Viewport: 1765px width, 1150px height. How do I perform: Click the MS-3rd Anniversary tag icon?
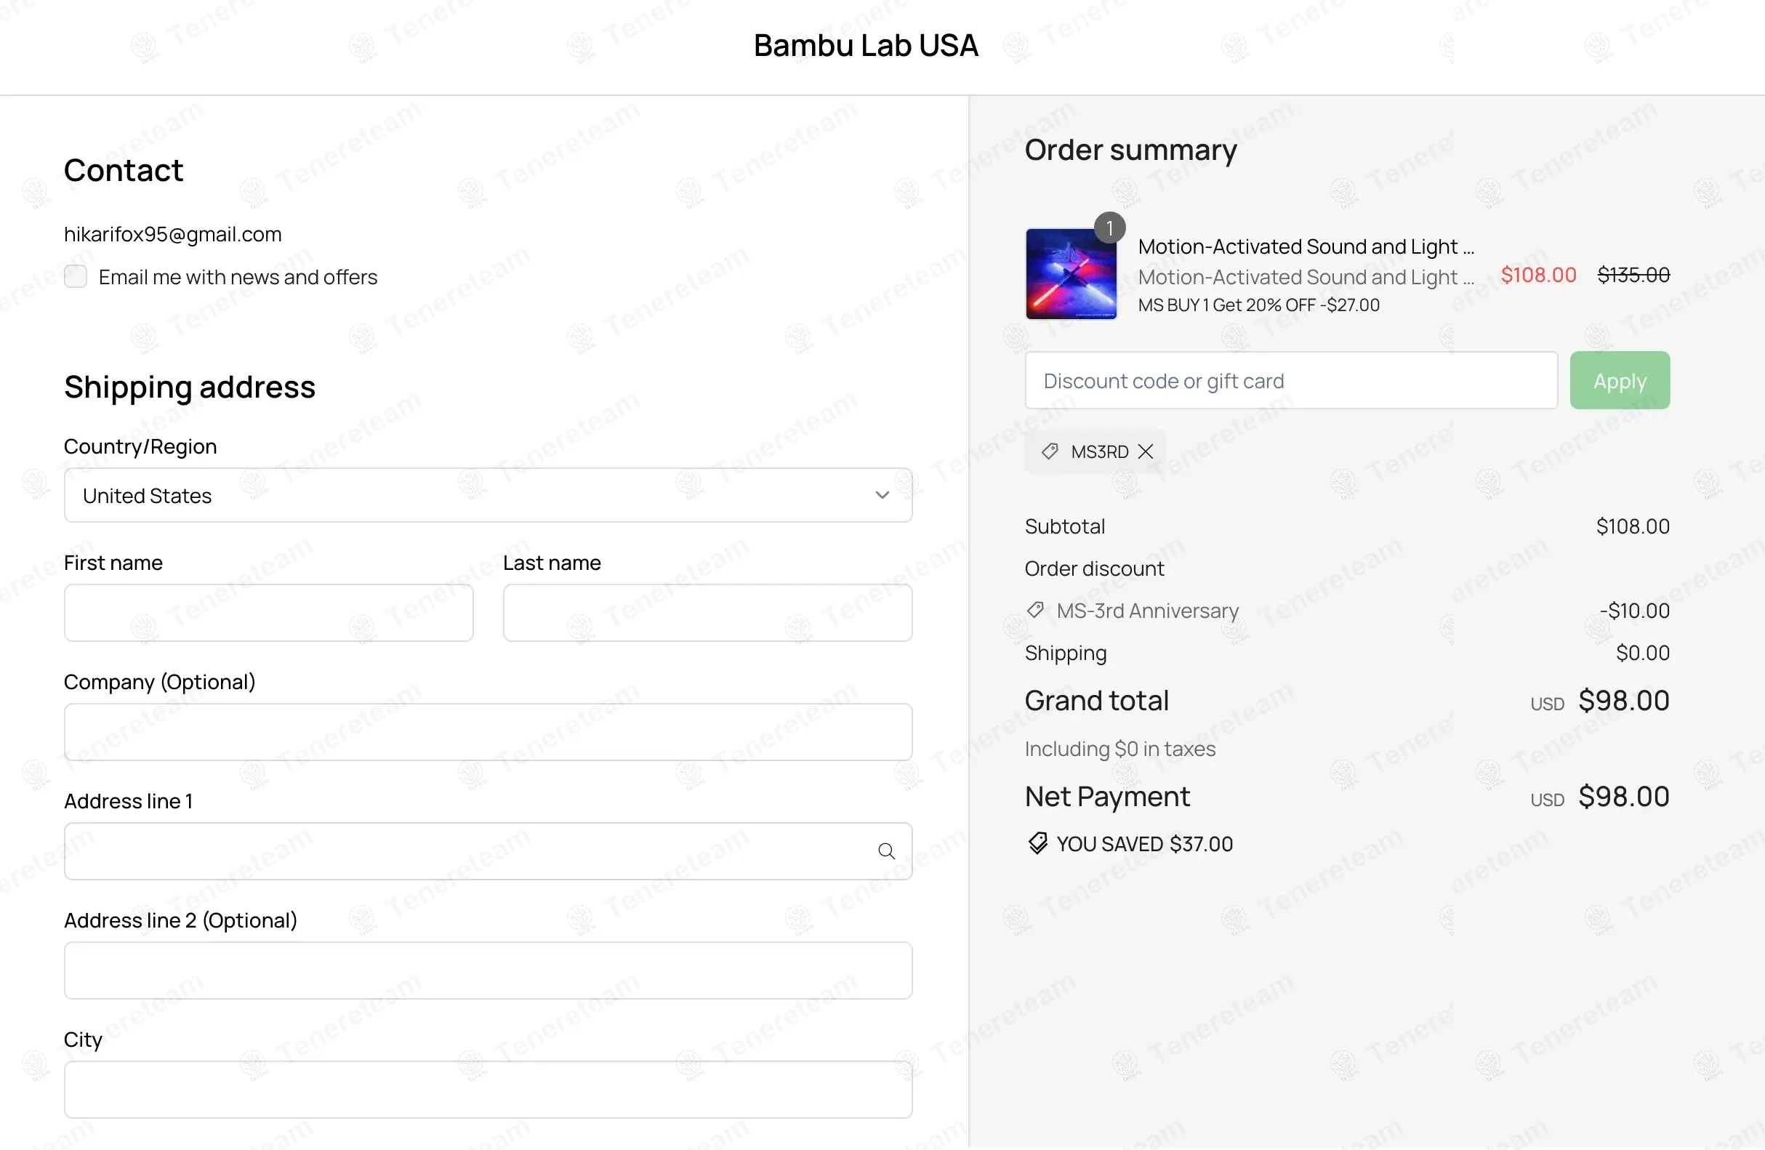pyautogui.click(x=1035, y=610)
